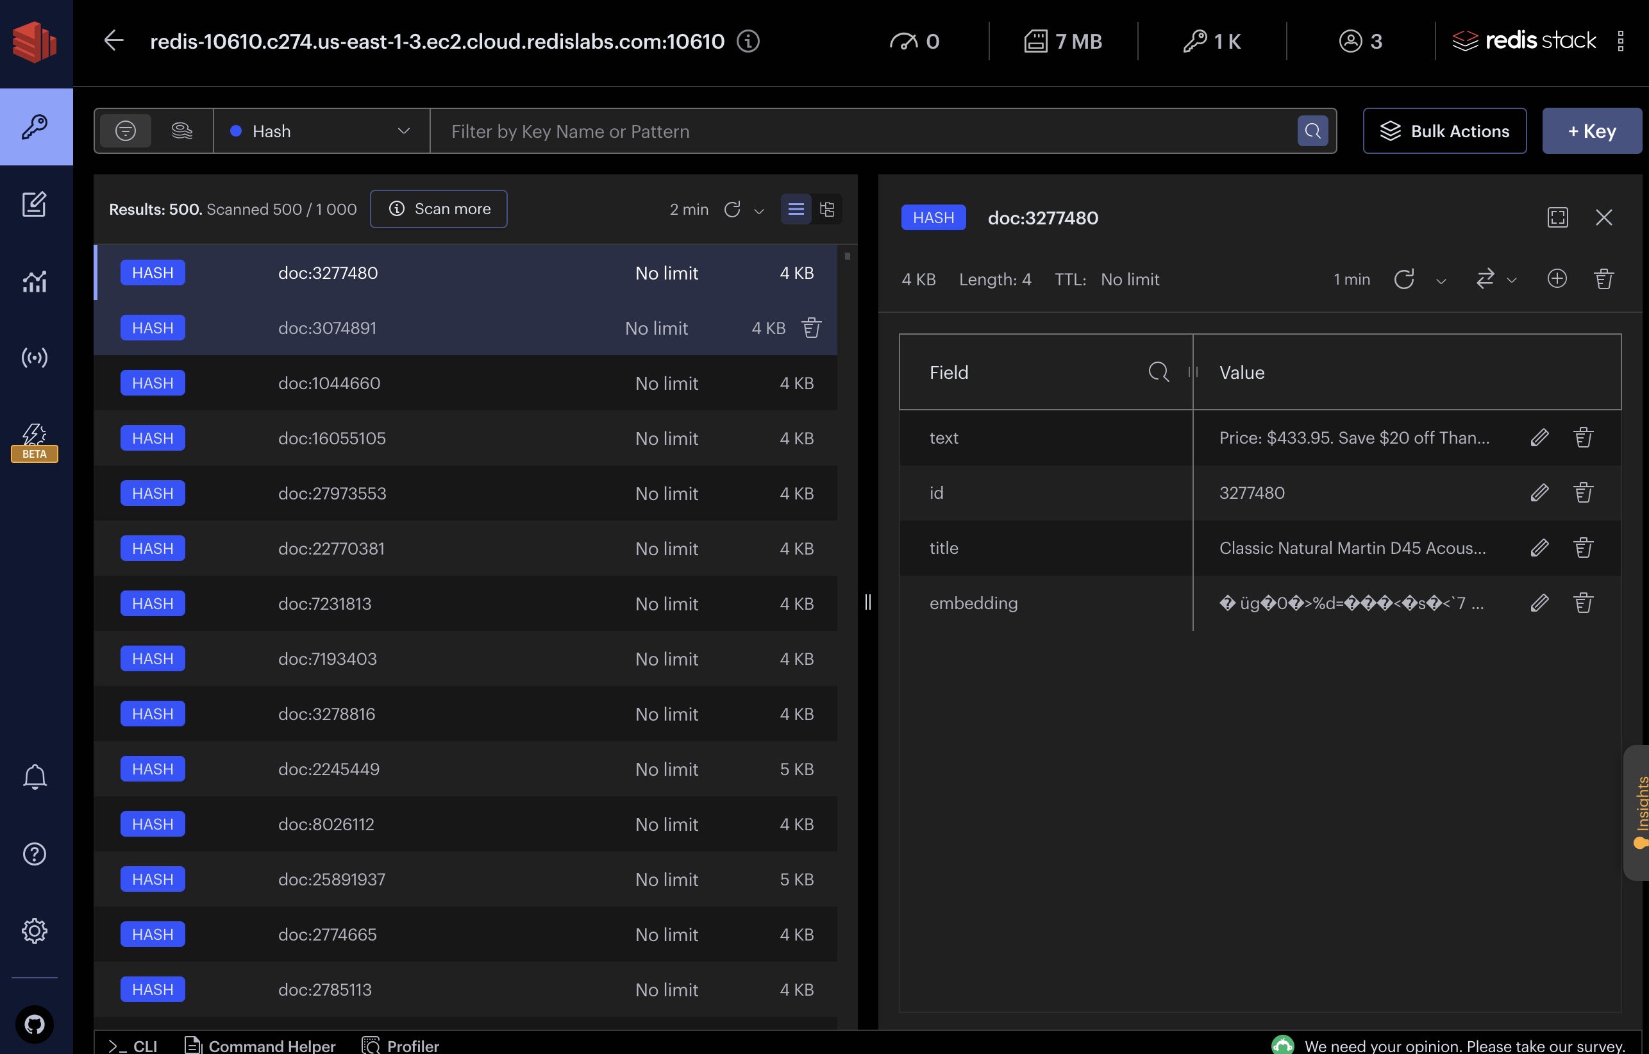Click the Scan more button
Image resolution: width=1649 pixels, height=1054 pixels.
click(439, 209)
